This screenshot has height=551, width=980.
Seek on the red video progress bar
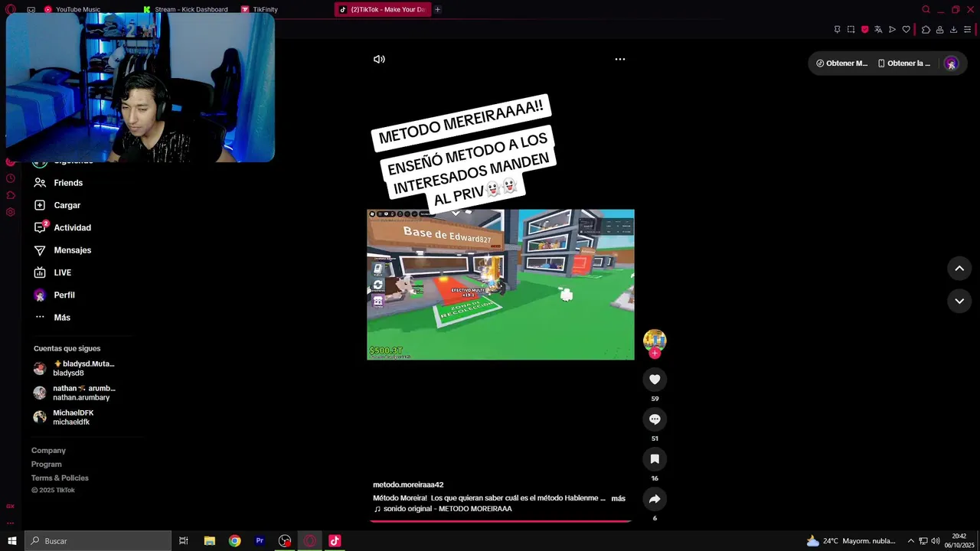point(501,521)
